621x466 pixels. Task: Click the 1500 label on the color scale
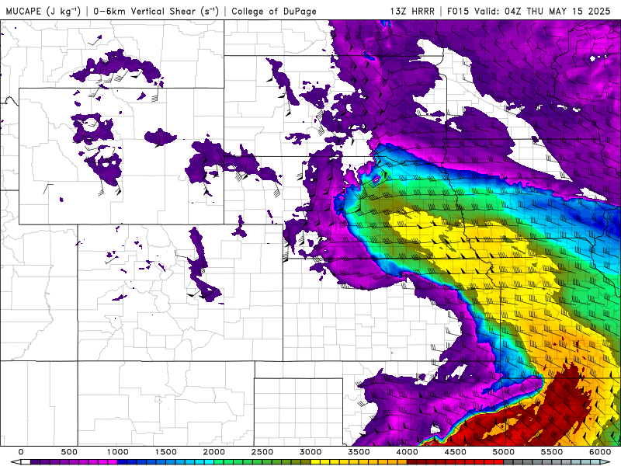[x=166, y=452]
